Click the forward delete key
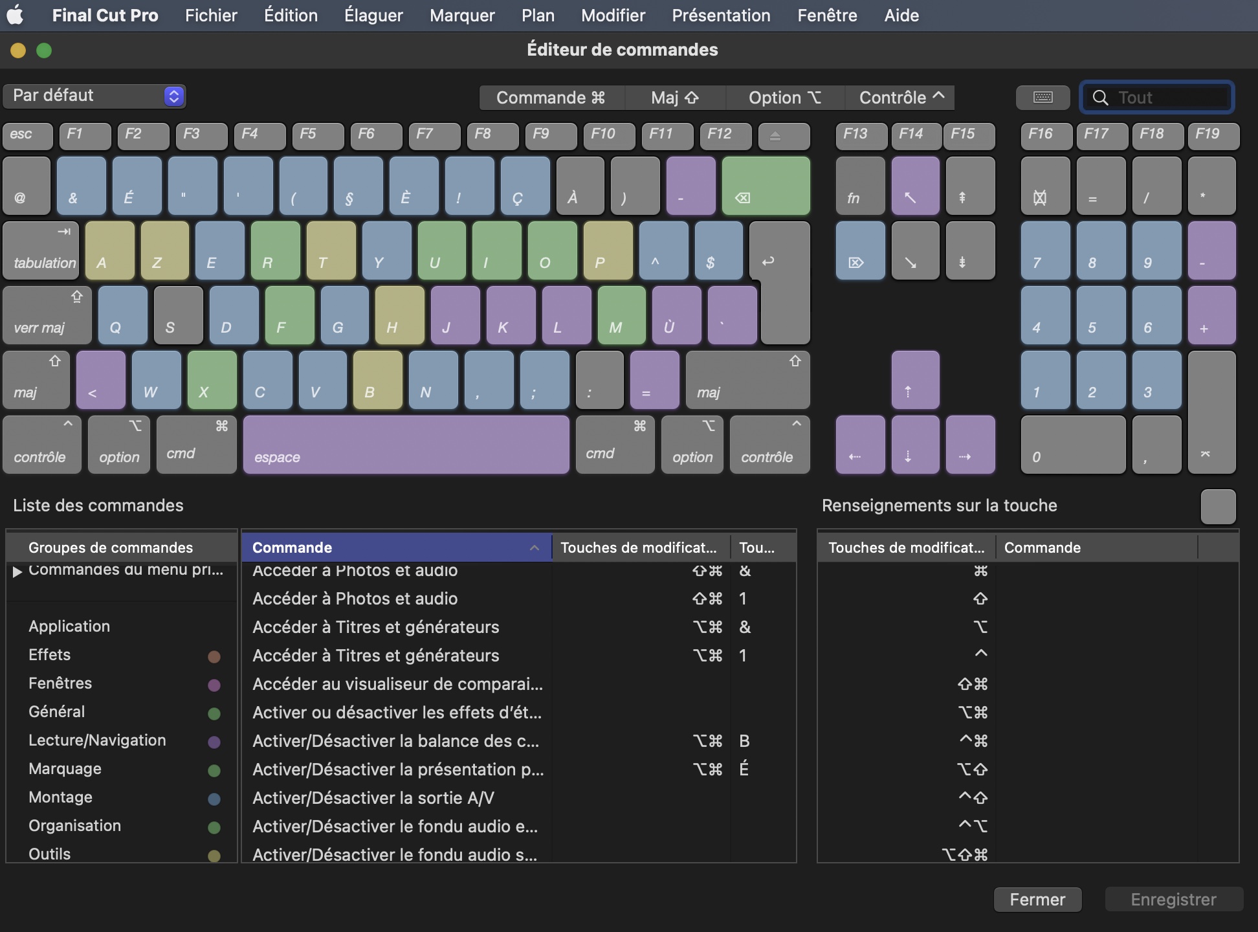Viewport: 1258px width, 932px height. (x=859, y=251)
